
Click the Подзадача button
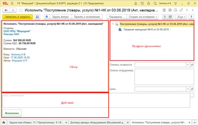click(117, 17)
